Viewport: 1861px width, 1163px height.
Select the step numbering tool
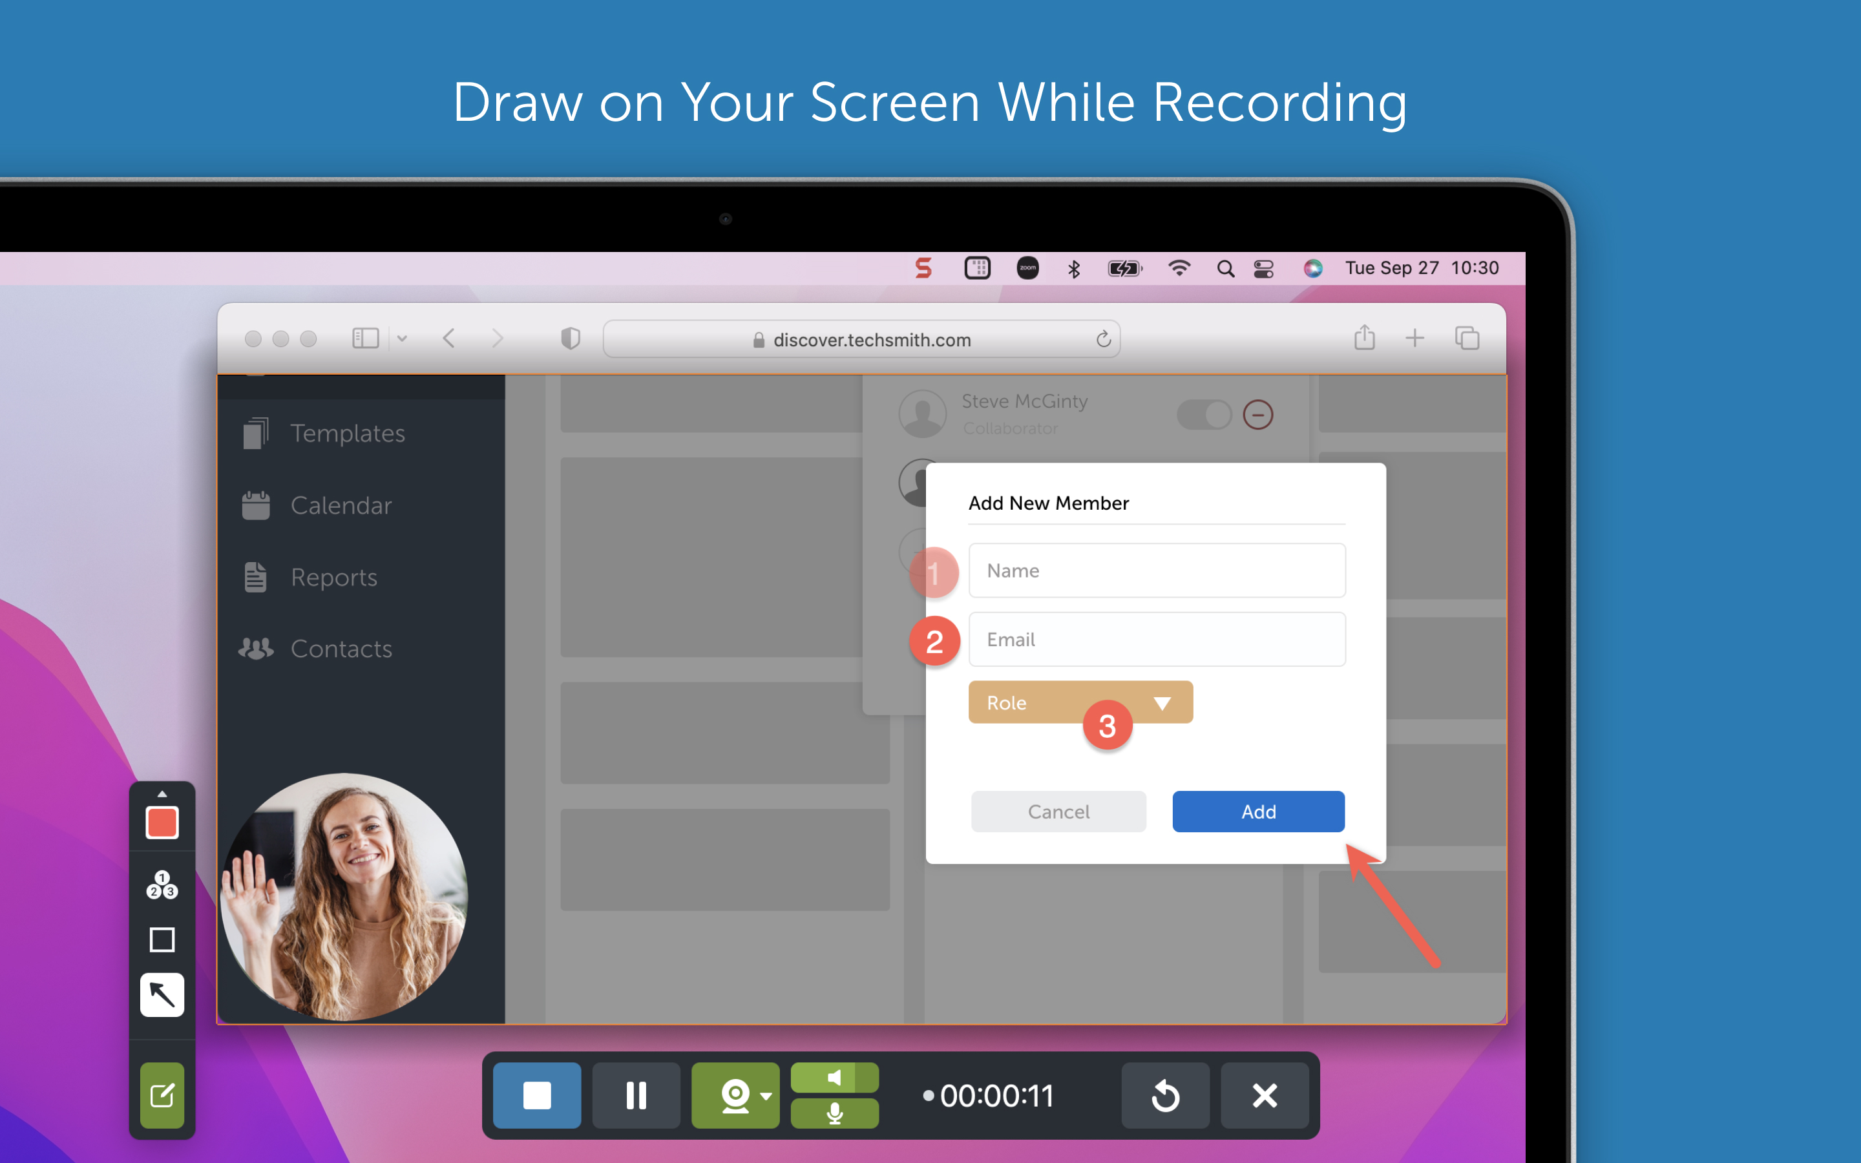pyautogui.click(x=161, y=886)
